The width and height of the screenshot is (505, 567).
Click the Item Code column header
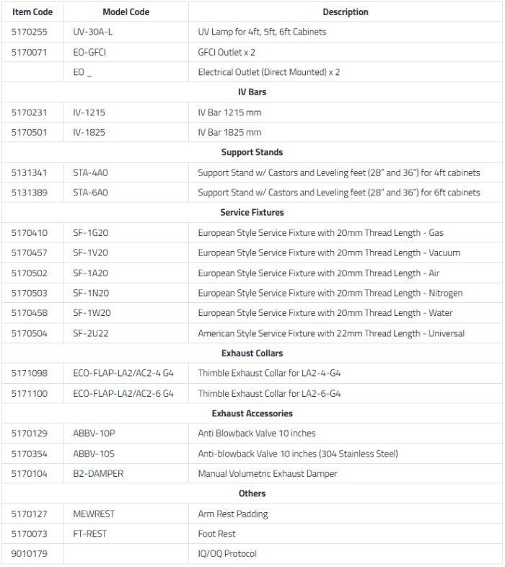(x=32, y=12)
